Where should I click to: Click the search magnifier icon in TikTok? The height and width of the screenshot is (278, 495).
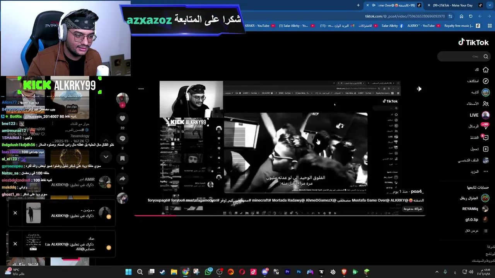[486, 56]
